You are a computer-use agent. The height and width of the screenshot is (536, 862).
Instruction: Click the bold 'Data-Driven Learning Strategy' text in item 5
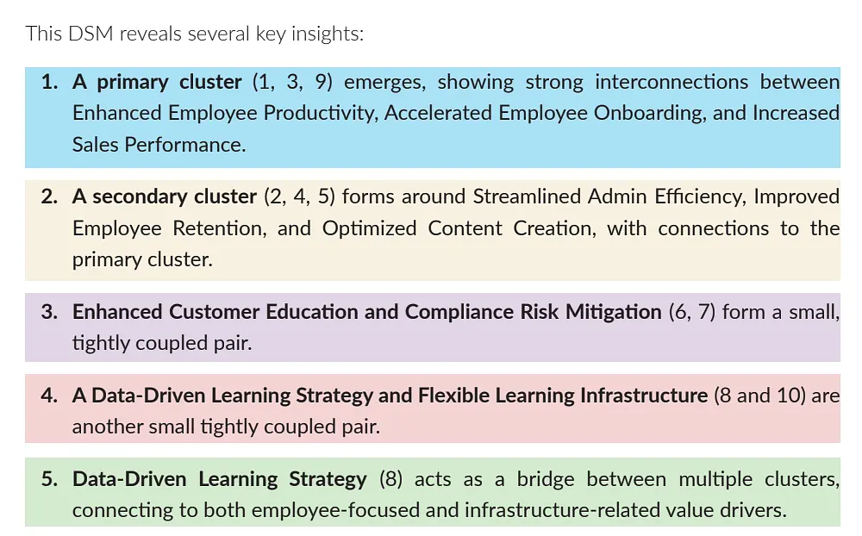[220, 478]
